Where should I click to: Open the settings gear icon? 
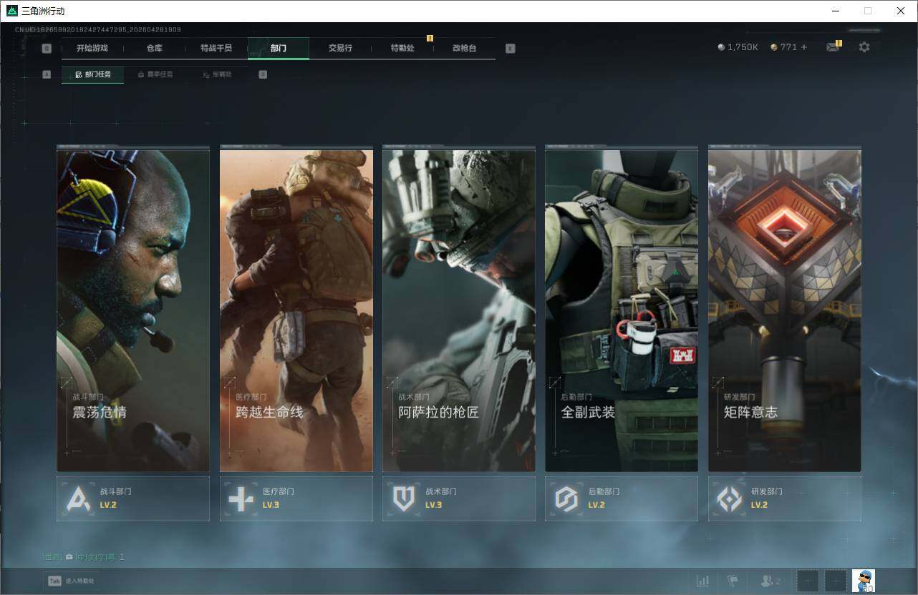coord(864,47)
